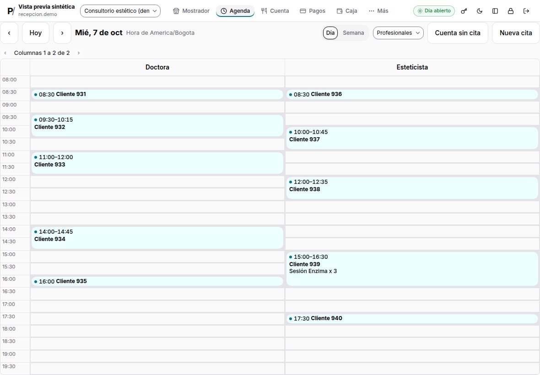Open the Más overflow menu

tap(378, 11)
